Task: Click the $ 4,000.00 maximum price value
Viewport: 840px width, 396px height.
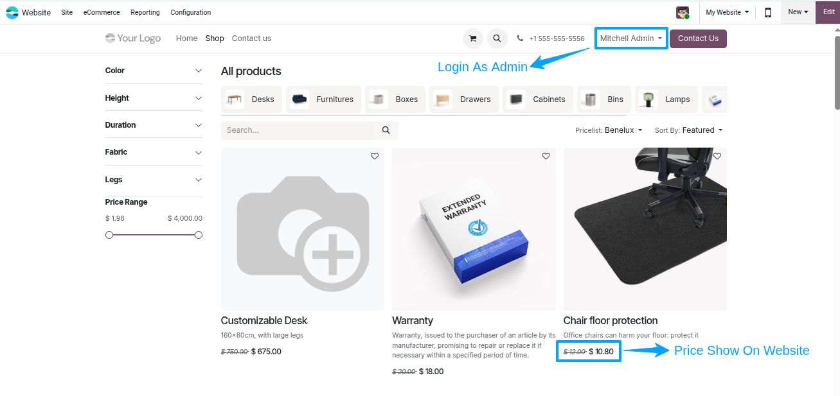Action: coord(185,218)
